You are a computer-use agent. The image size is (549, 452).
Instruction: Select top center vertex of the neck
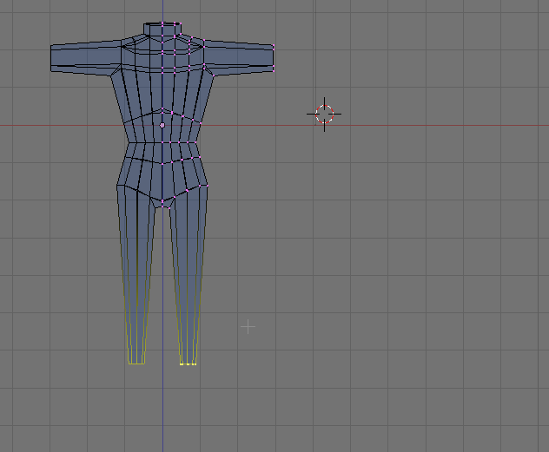coord(162,23)
